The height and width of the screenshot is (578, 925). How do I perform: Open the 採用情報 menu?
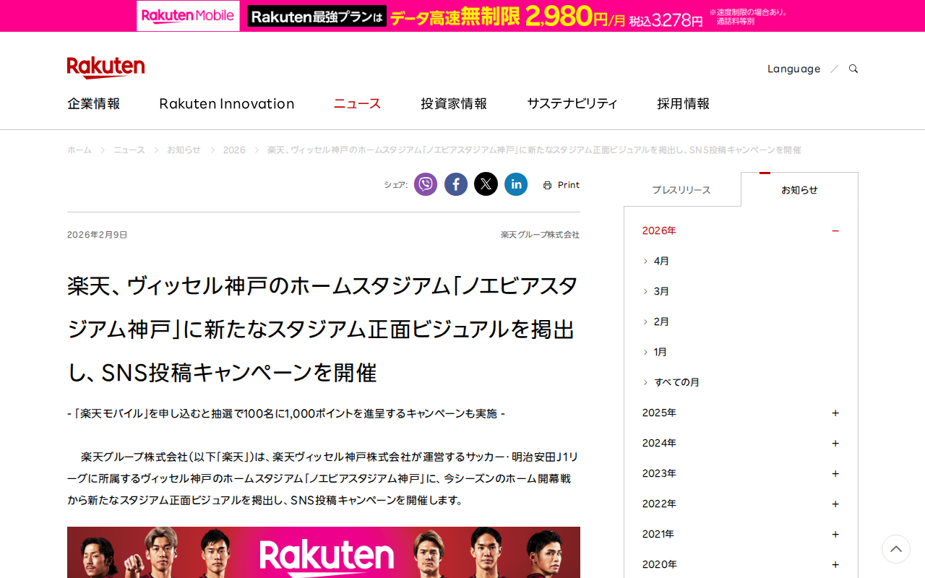click(683, 103)
